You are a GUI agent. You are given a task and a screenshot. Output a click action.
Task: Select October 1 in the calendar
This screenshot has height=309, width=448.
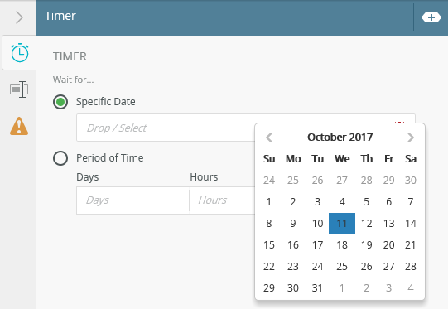(x=269, y=202)
